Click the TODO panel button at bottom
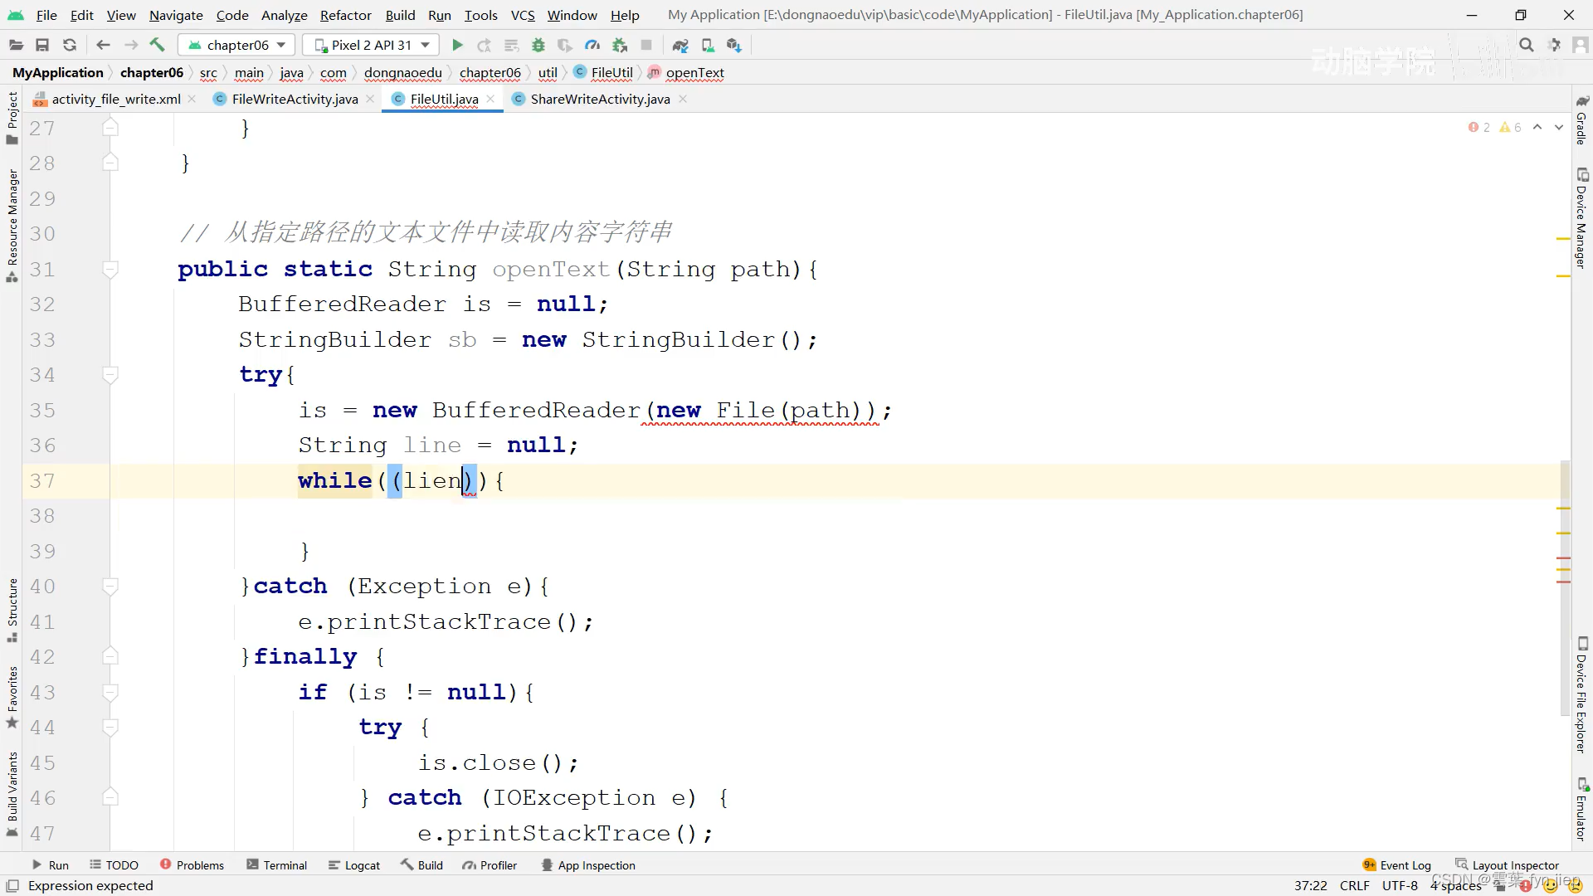 pos(120,865)
